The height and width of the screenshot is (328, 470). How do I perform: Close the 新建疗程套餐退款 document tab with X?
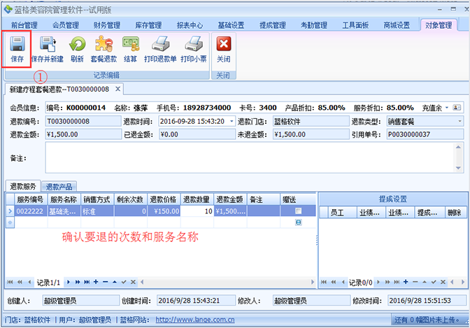117,89
